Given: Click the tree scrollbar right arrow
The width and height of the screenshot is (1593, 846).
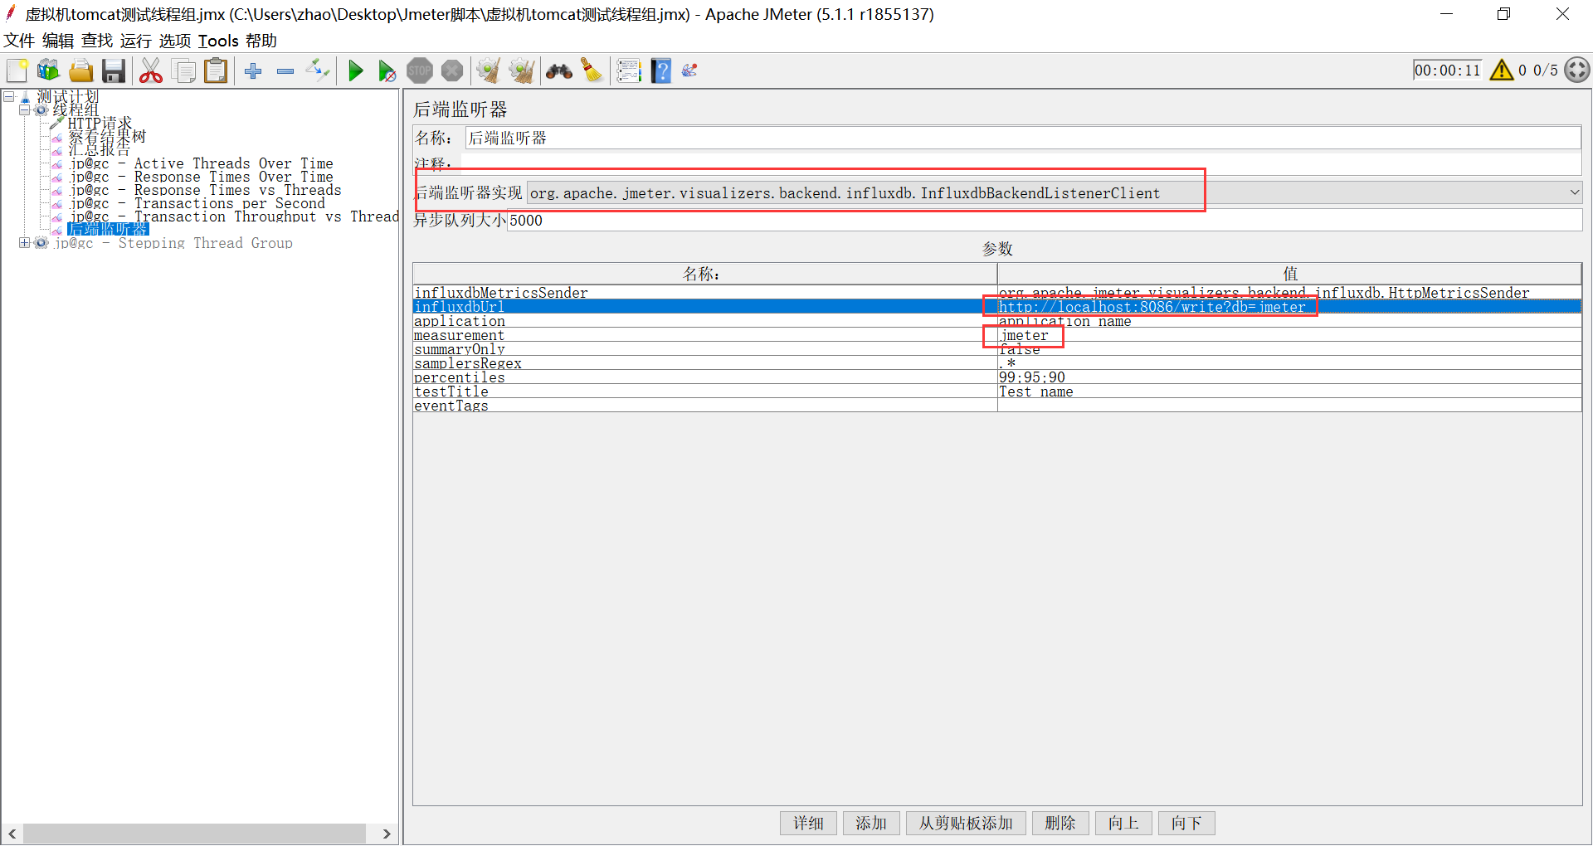Looking at the screenshot, I should pyautogui.click(x=387, y=834).
